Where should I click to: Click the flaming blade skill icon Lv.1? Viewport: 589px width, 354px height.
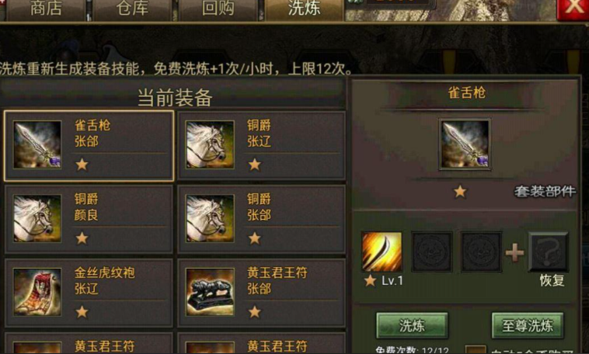pyautogui.click(x=382, y=252)
